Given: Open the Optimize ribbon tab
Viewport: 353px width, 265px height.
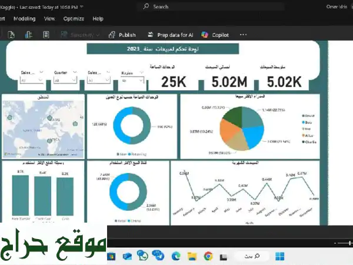Looking at the screenshot, I should coord(74,18).
